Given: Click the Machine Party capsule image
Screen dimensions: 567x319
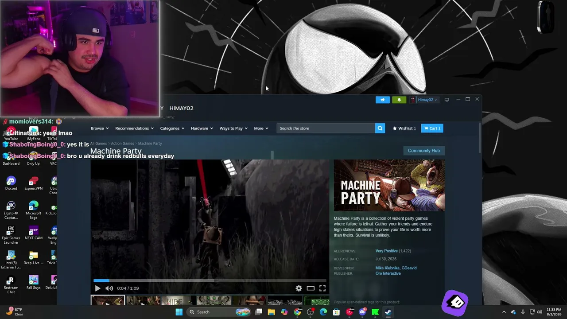Looking at the screenshot, I should tap(389, 185).
